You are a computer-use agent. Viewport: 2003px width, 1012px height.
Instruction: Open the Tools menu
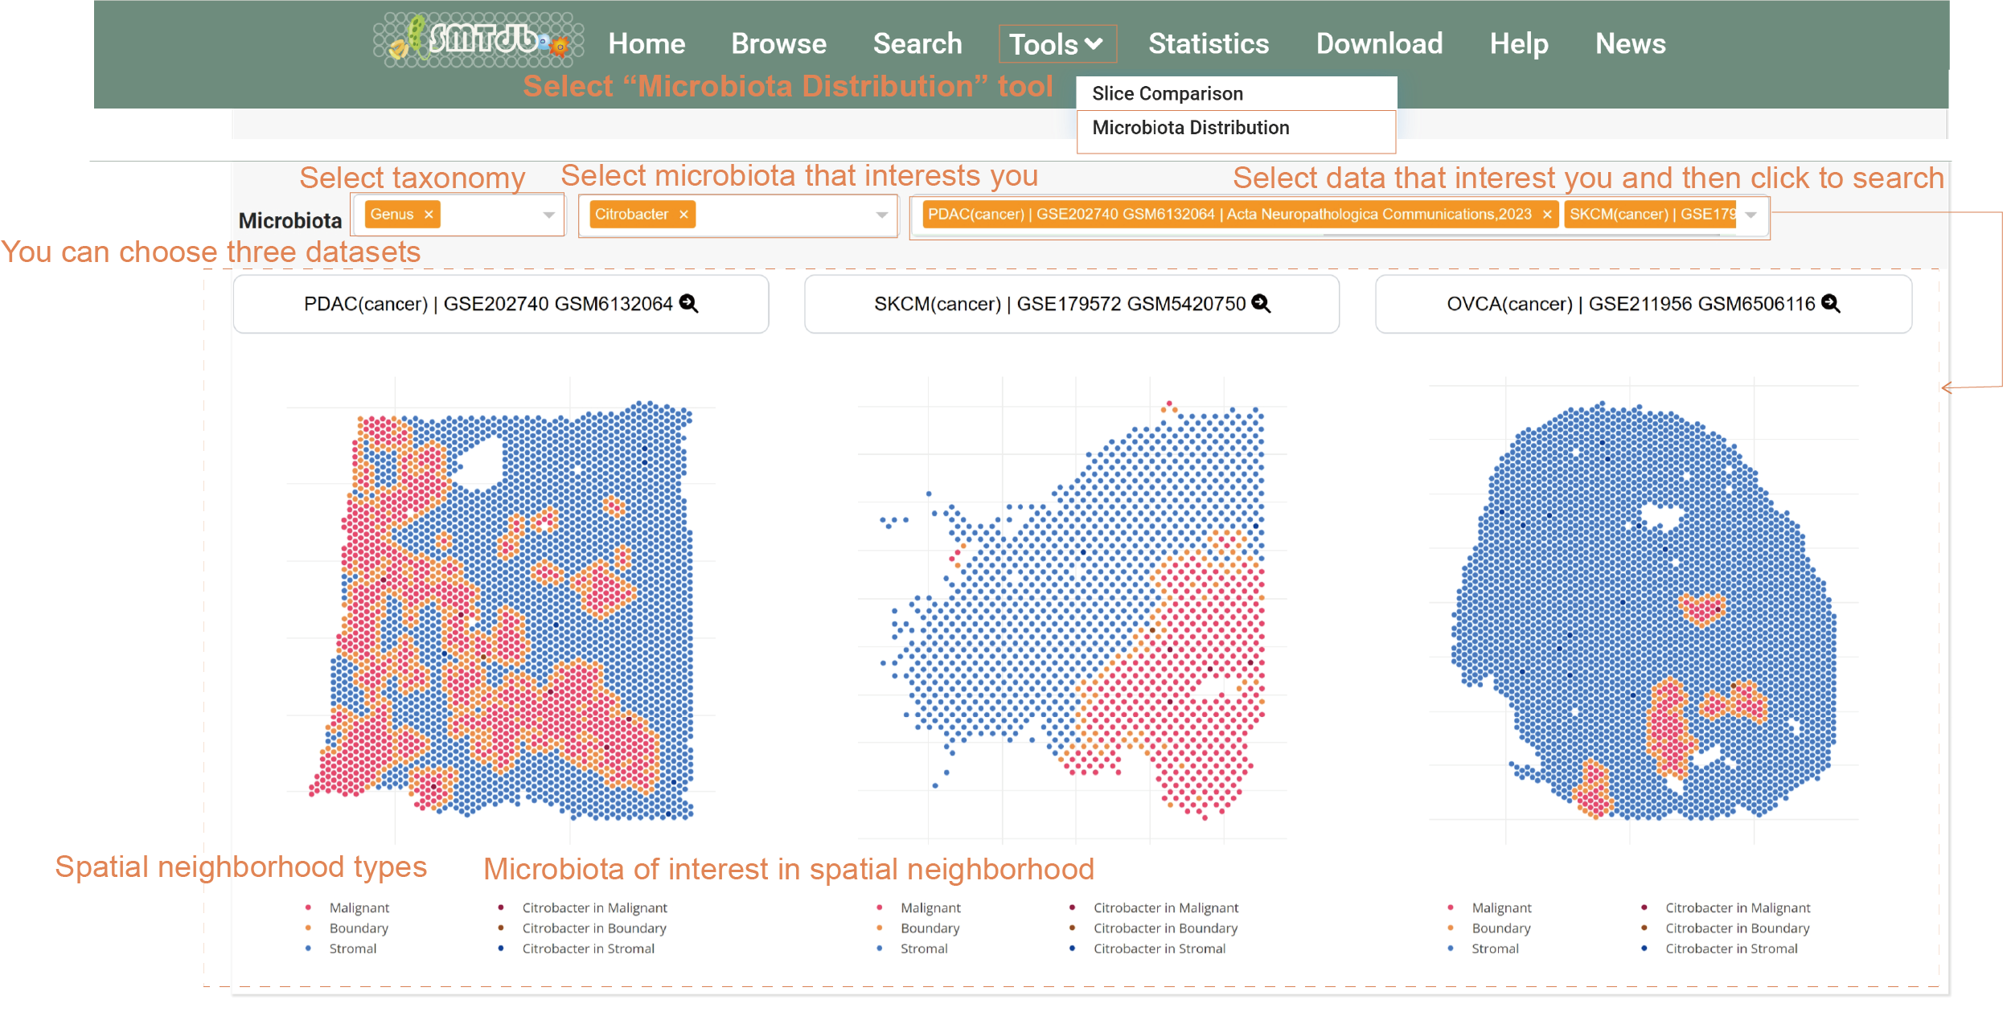point(1057,43)
